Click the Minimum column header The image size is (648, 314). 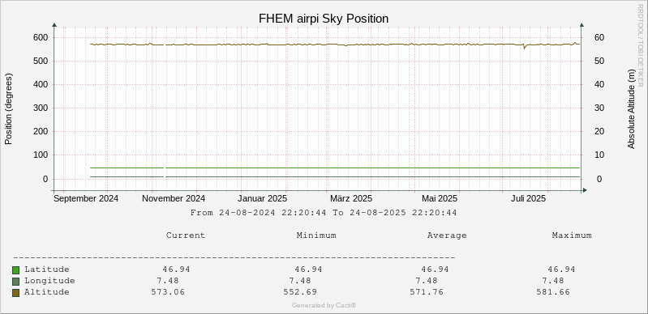point(316,235)
